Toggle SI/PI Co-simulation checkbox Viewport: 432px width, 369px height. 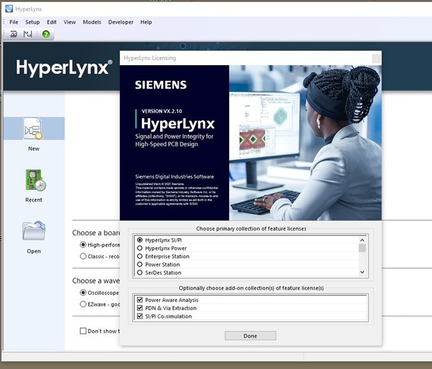click(x=140, y=316)
